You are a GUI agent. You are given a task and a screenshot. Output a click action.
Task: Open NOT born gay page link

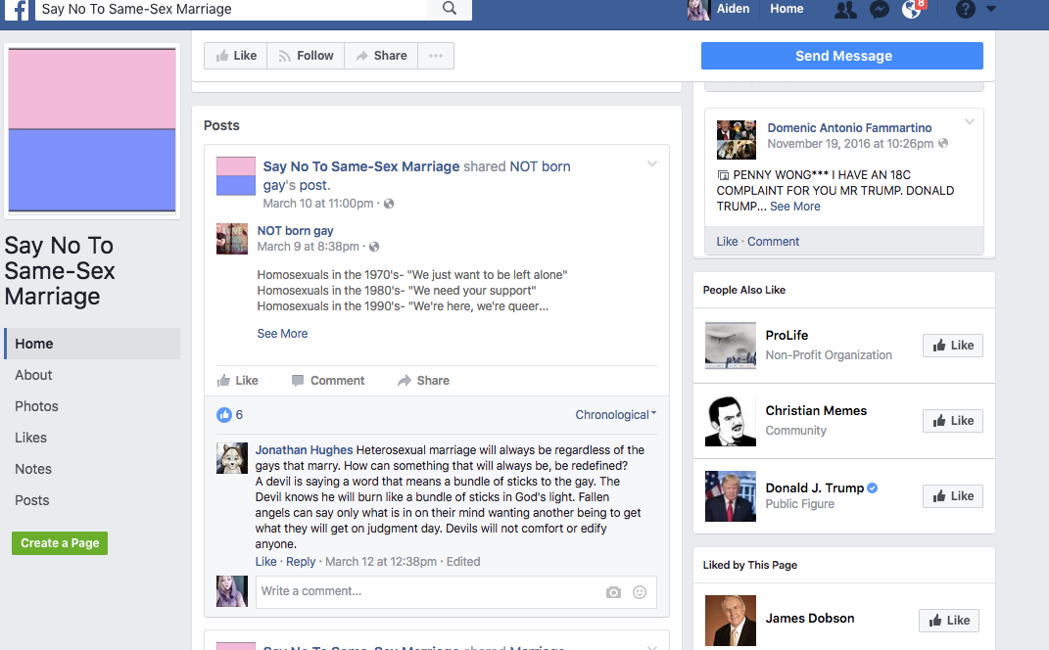pyautogui.click(x=295, y=231)
